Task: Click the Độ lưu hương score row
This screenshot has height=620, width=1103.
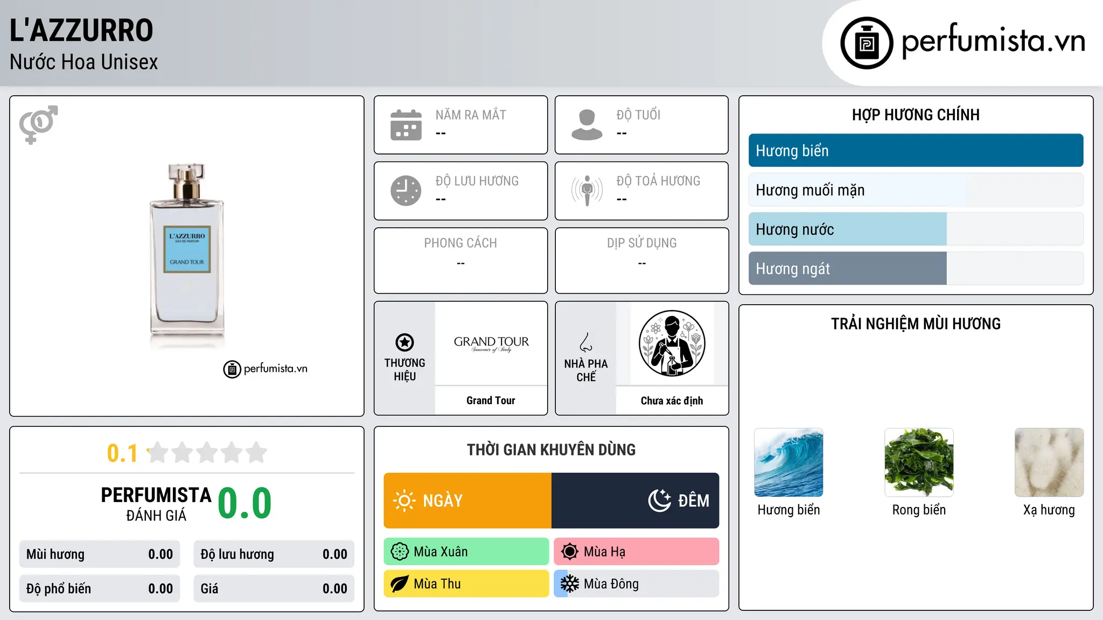Action: (x=274, y=554)
